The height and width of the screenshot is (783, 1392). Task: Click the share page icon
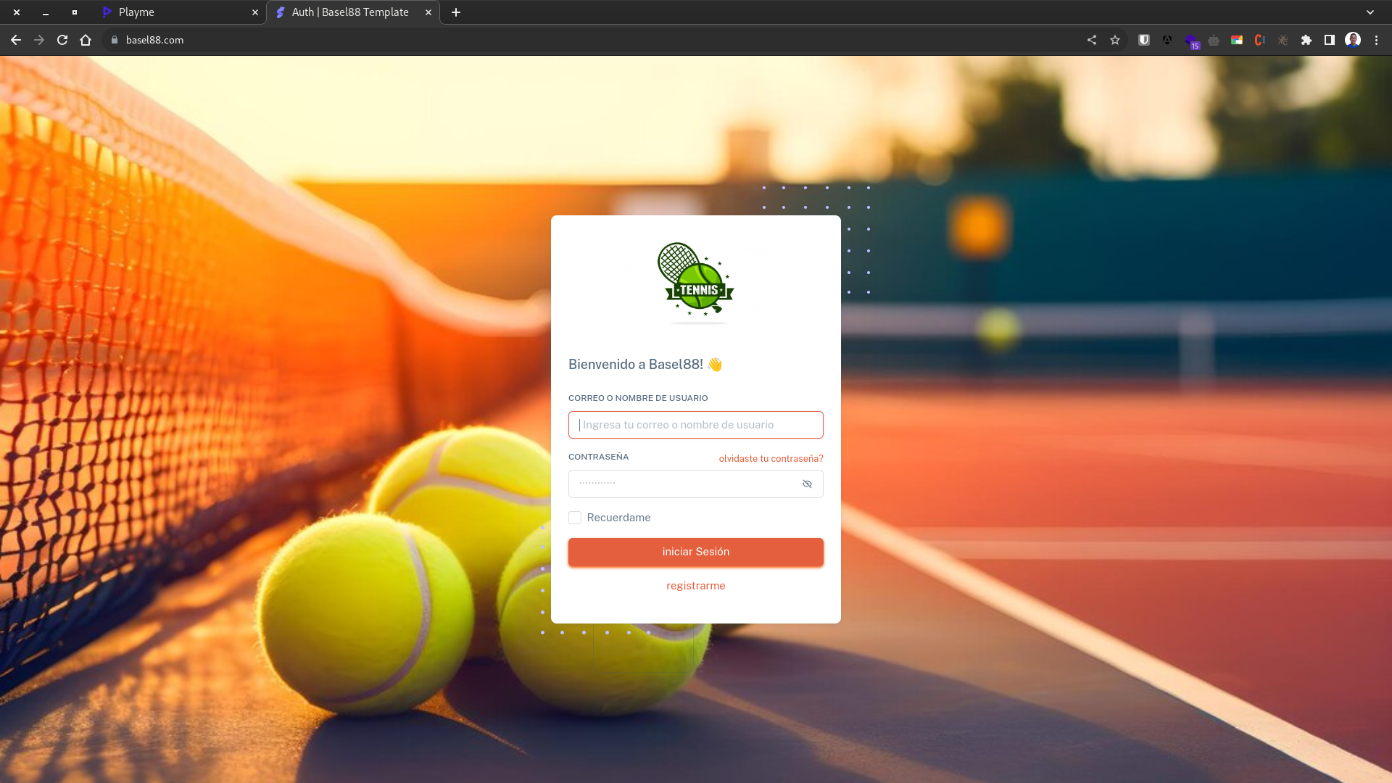tap(1092, 40)
